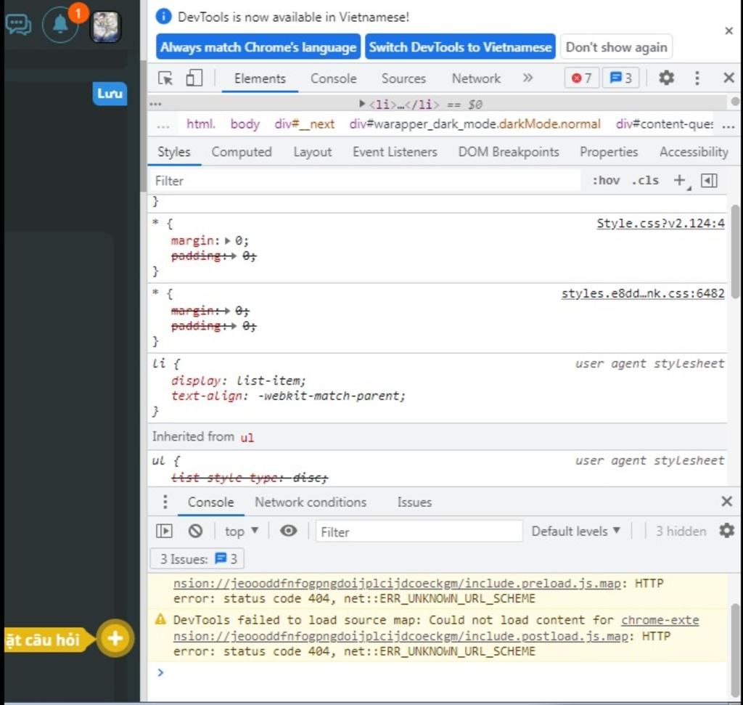Select the Issues drawer tab
The width and height of the screenshot is (743, 705).
(414, 502)
